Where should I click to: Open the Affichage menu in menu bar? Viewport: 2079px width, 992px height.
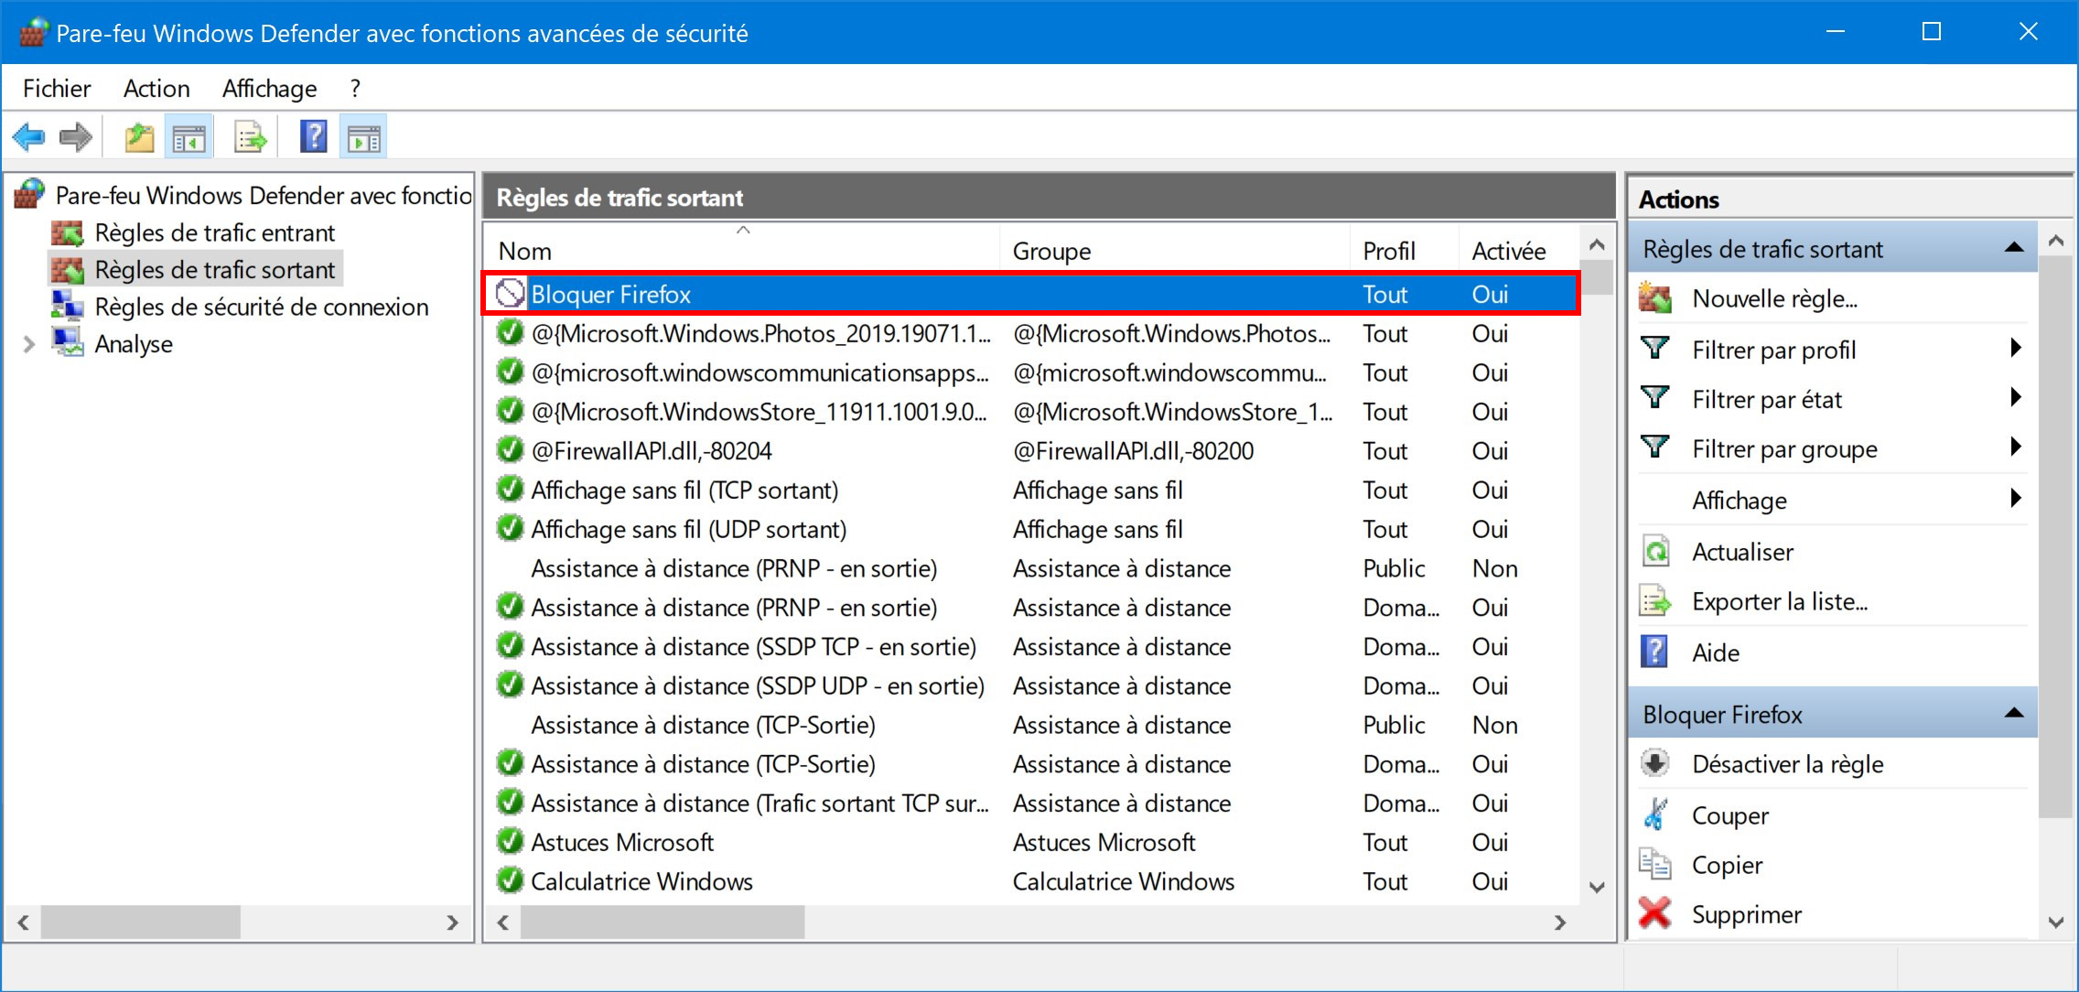pos(270,89)
